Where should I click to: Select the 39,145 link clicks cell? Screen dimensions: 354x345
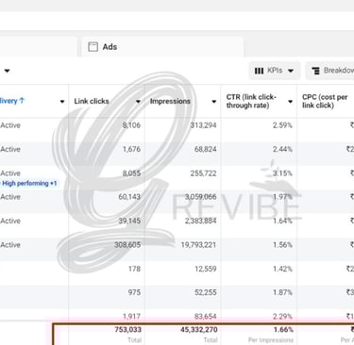click(x=129, y=221)
